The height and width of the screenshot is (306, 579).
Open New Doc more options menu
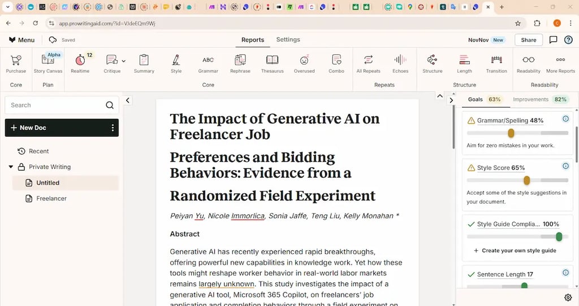(x=113, y=128)
